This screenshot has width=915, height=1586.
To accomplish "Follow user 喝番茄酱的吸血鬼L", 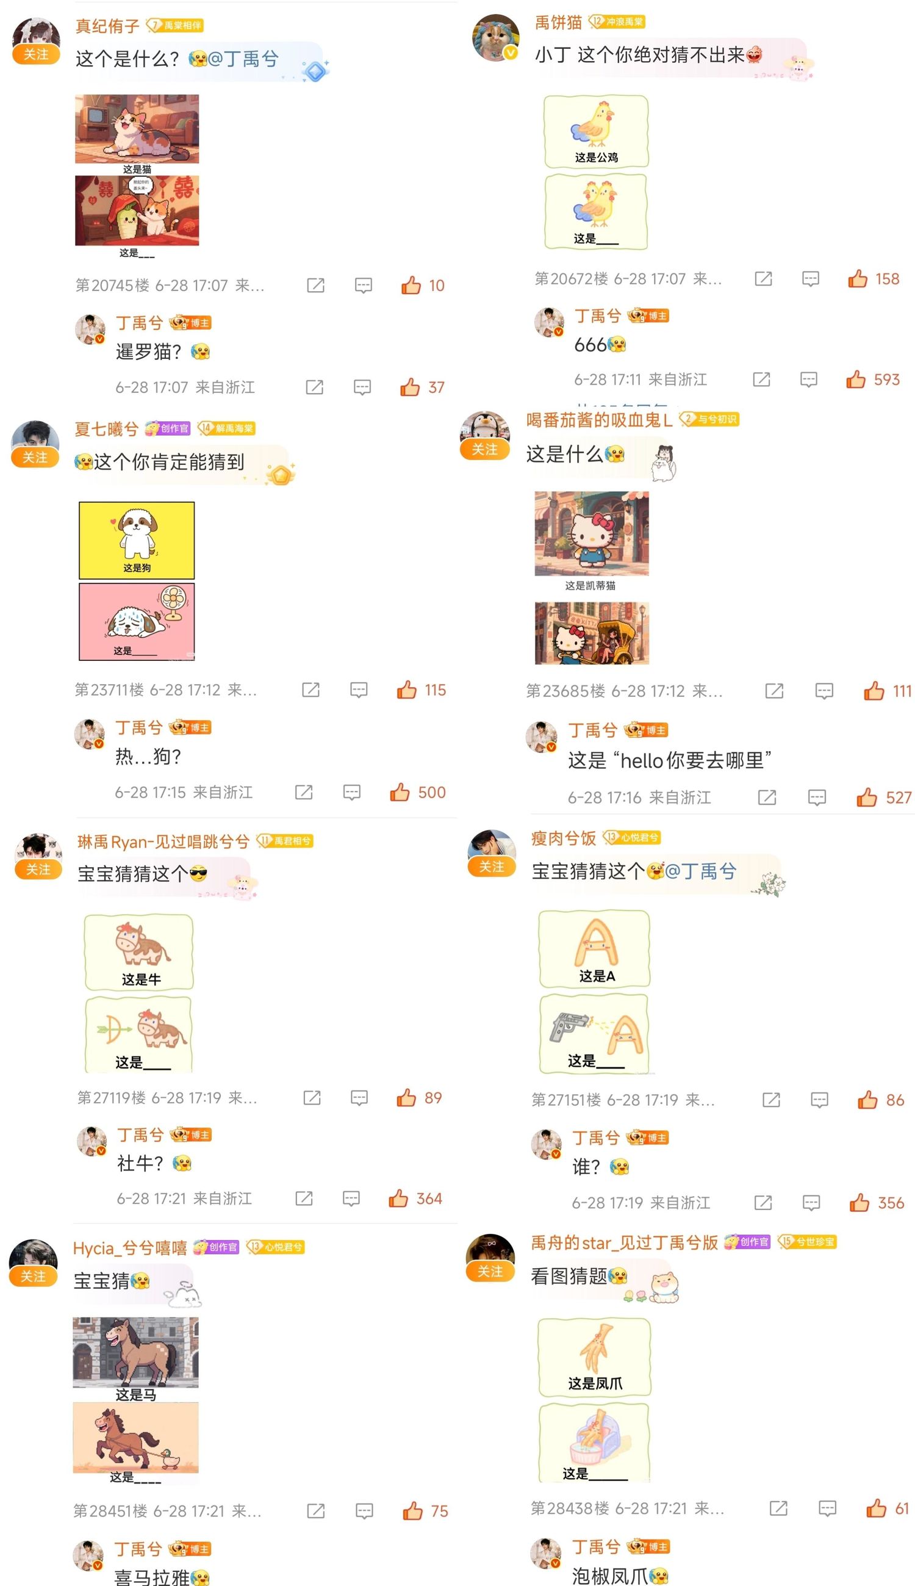I will (484, 450).
